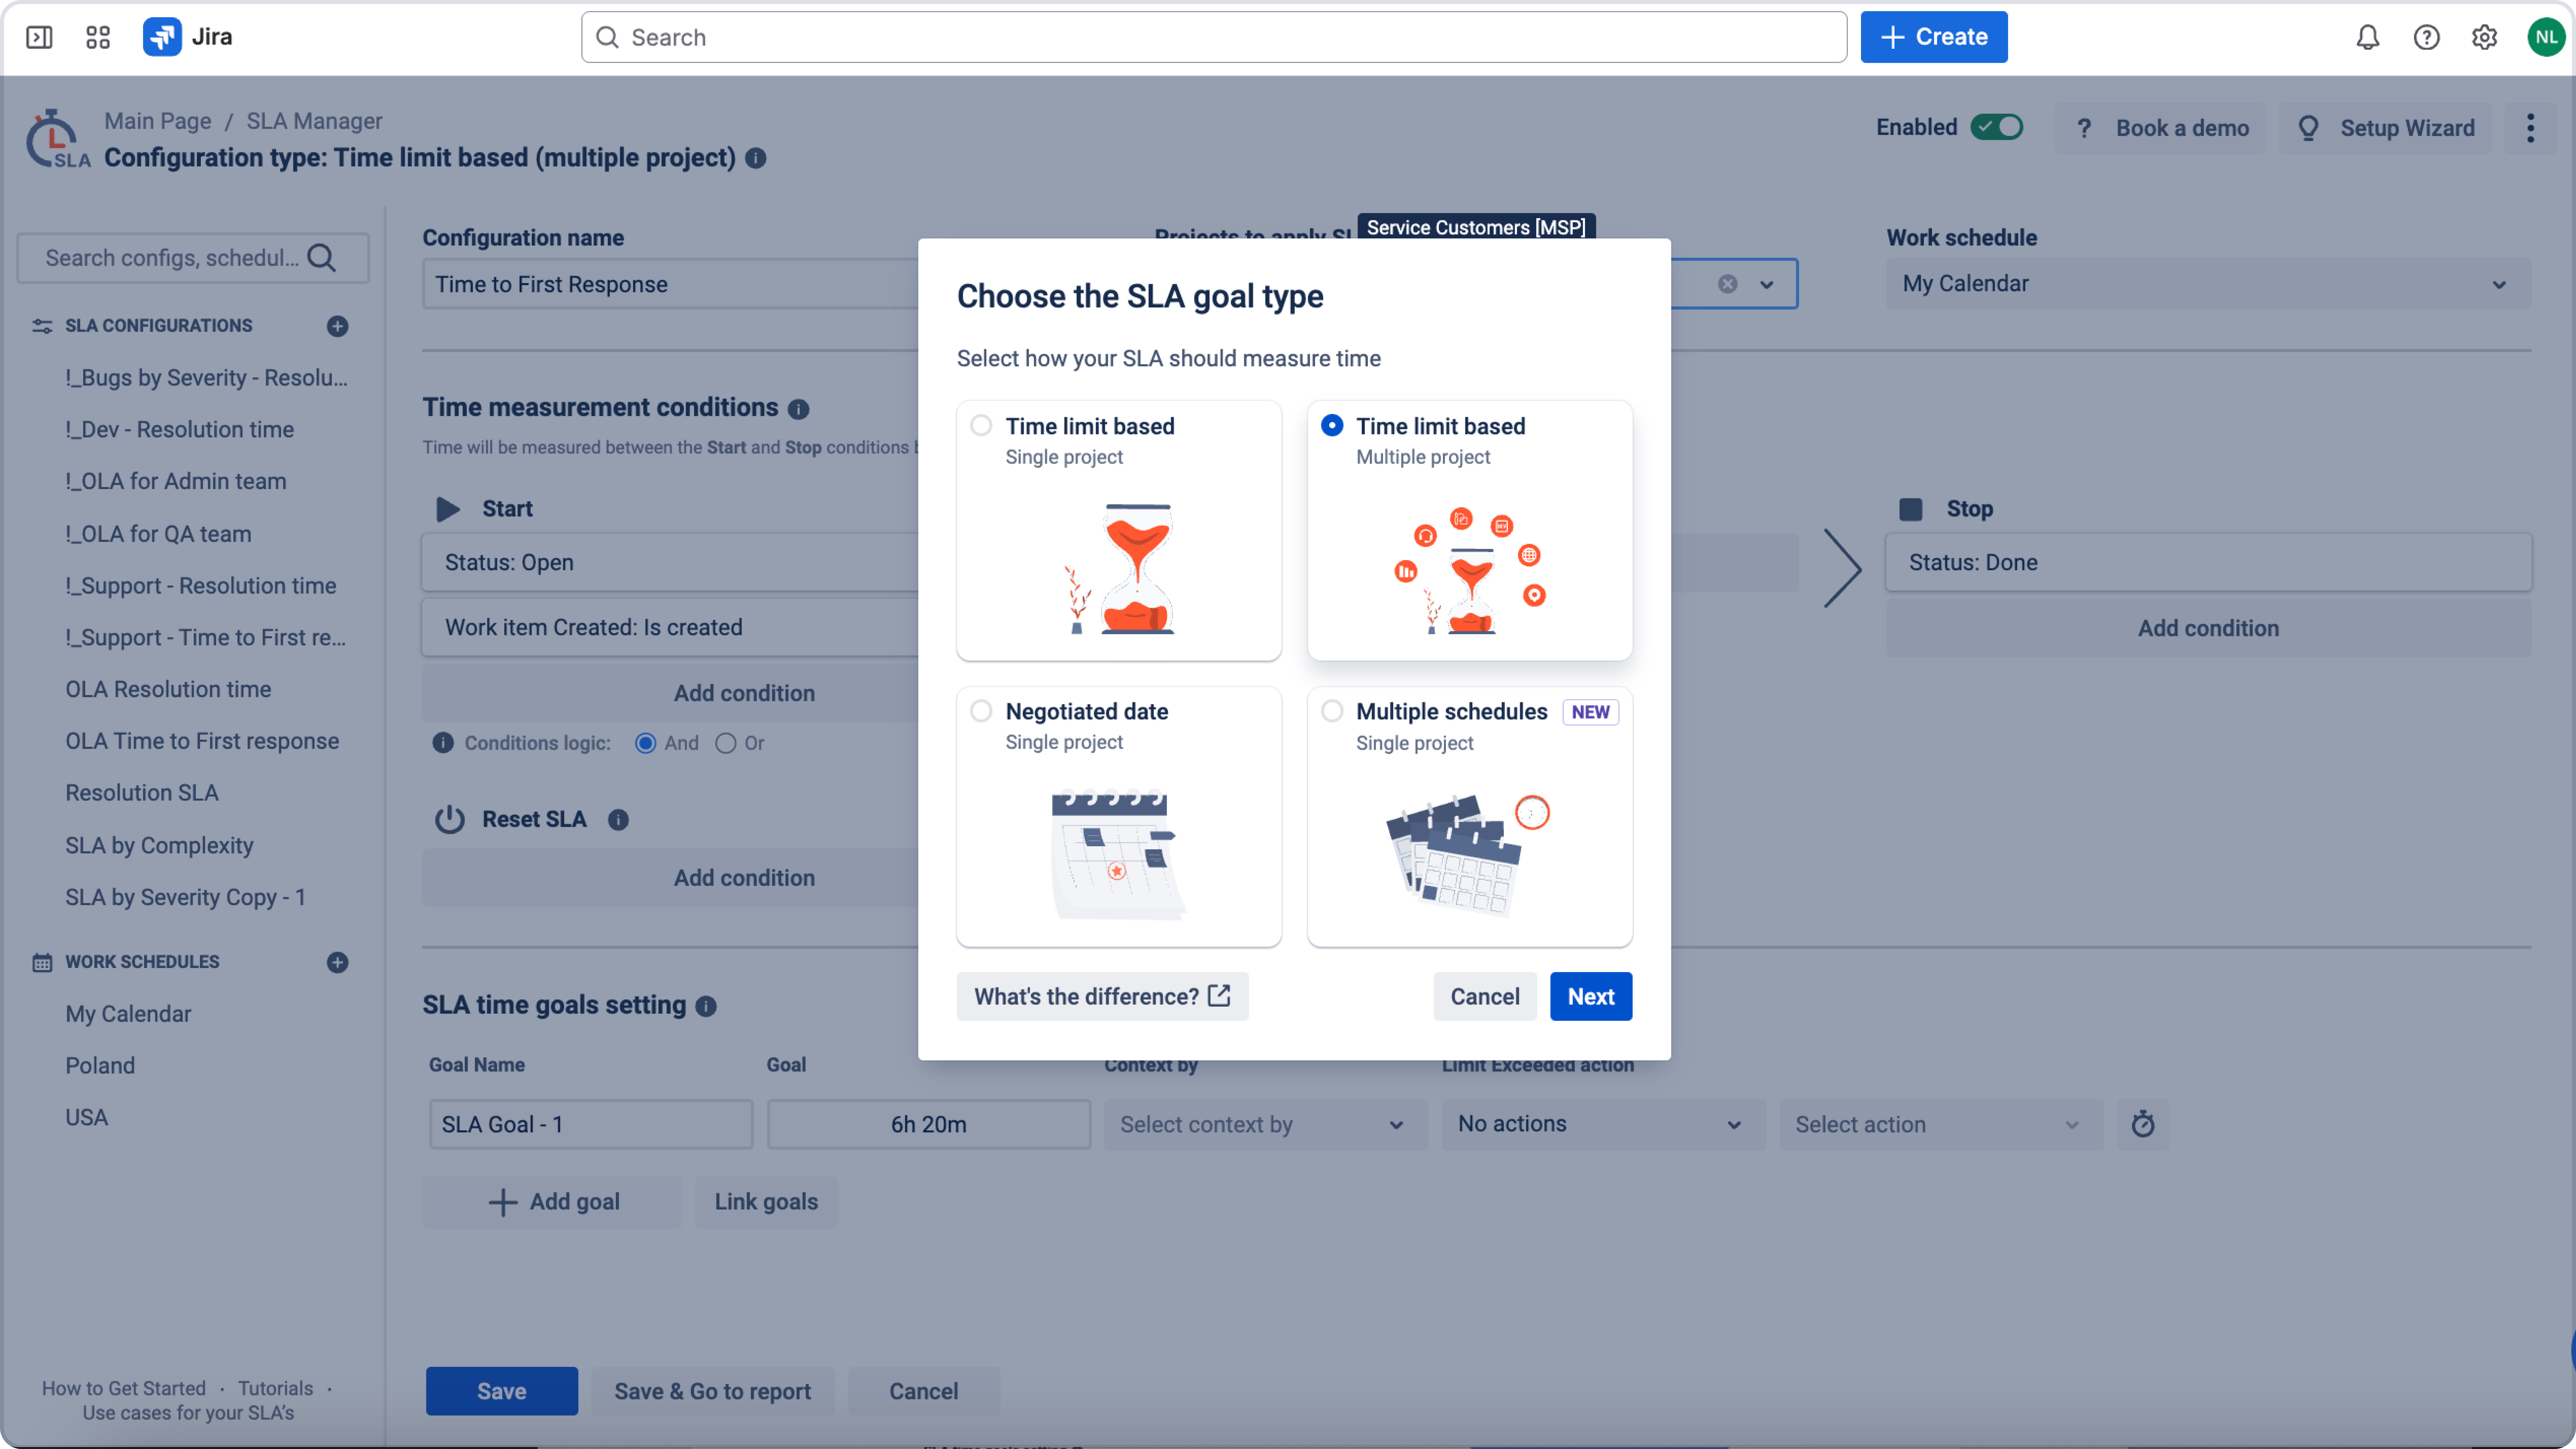Screen dimensions: 2576x1449
Task: Open What's the difference link
Action: click(1102, 996)
